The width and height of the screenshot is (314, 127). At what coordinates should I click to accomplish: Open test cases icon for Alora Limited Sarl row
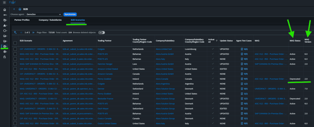(242, 49)
